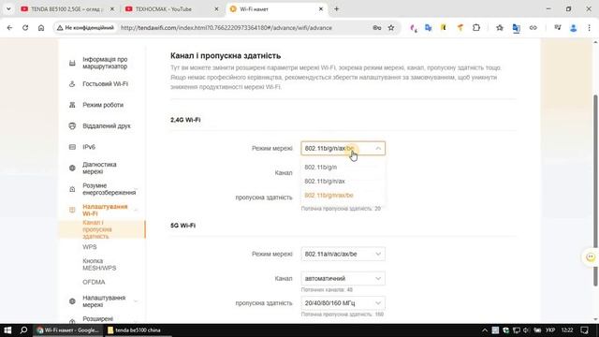The width and height of the screenshot is (599, 337).
Task: Click the IPv6 sidebar icon
Action: [x=72, y=147]
